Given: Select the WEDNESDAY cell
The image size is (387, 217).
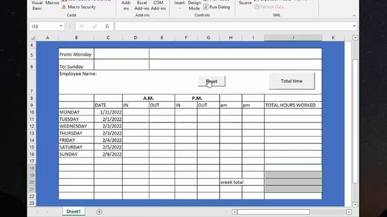Looking at the screenshot, I should click(76, 126).
